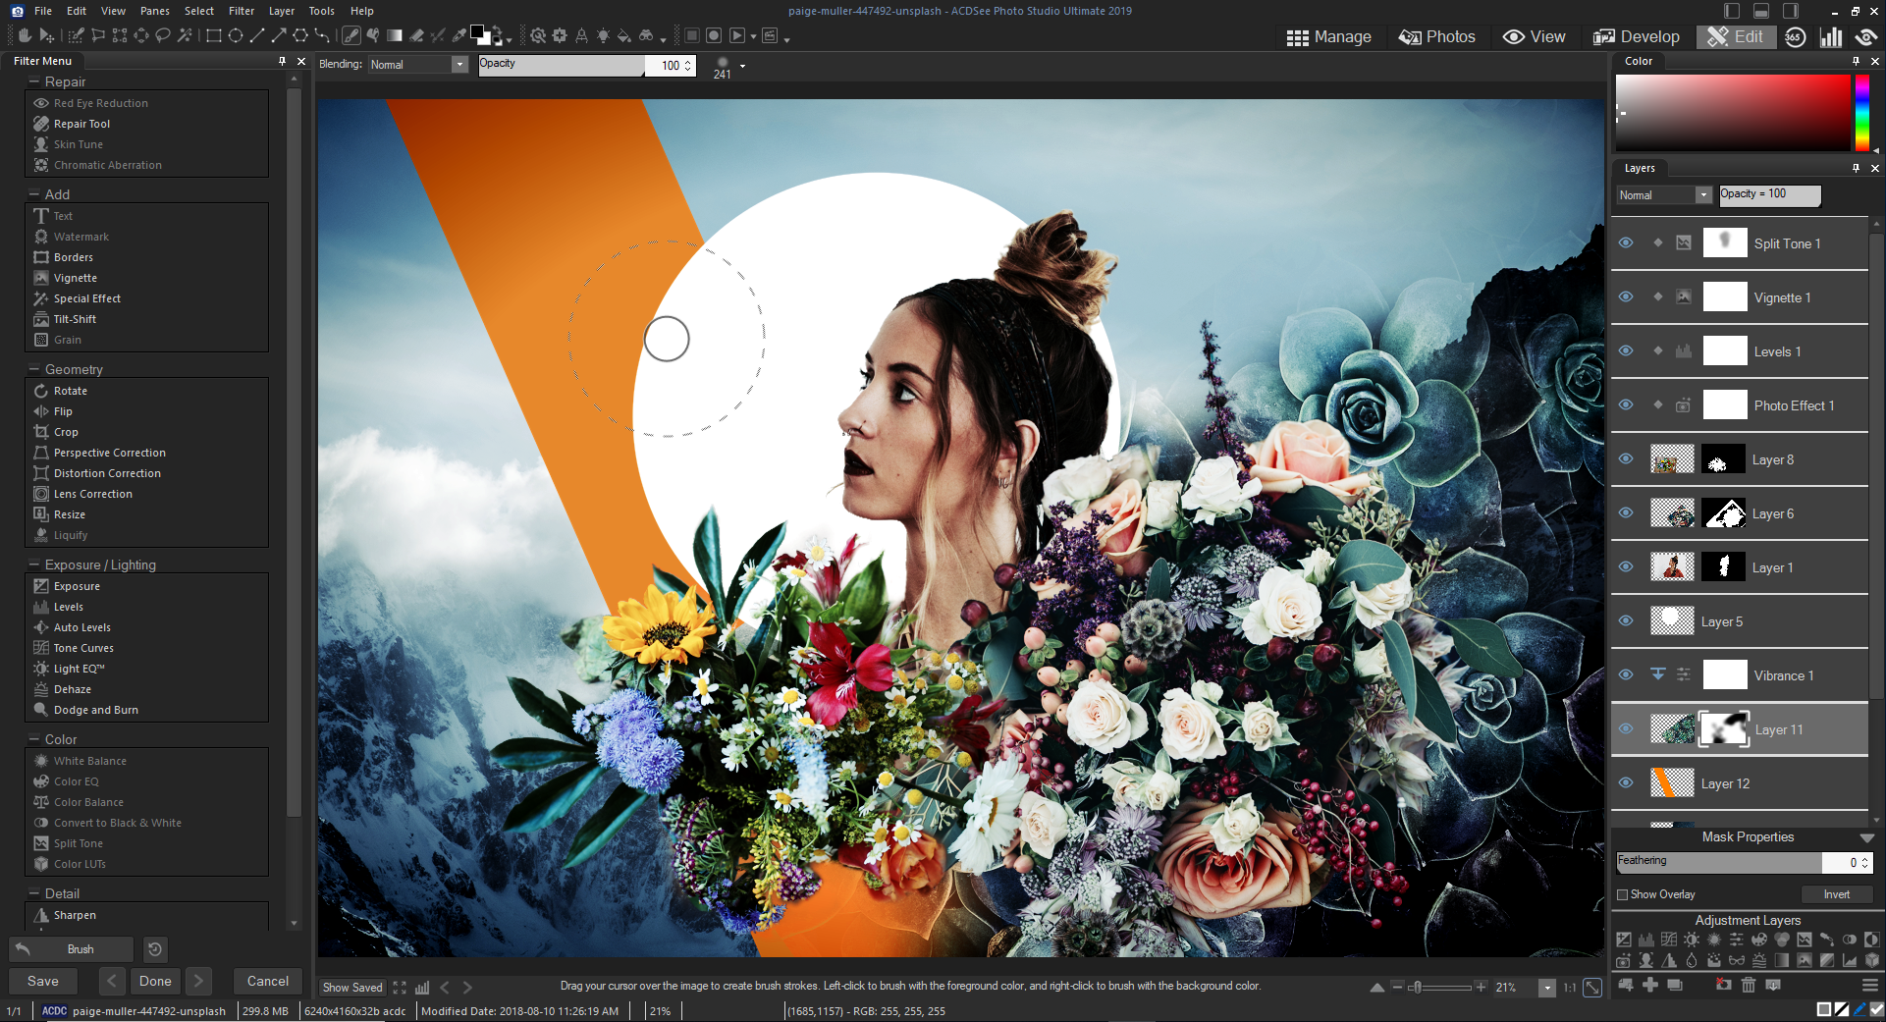Click the Invert button in Mask Properties
Image resolution: width=1886 pixels, height=1022 pixels.
click(1838, 894)
